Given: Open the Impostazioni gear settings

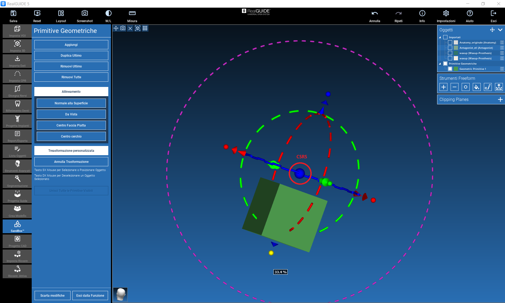Looking at the screenshot, I should click(x=446, y=13).
